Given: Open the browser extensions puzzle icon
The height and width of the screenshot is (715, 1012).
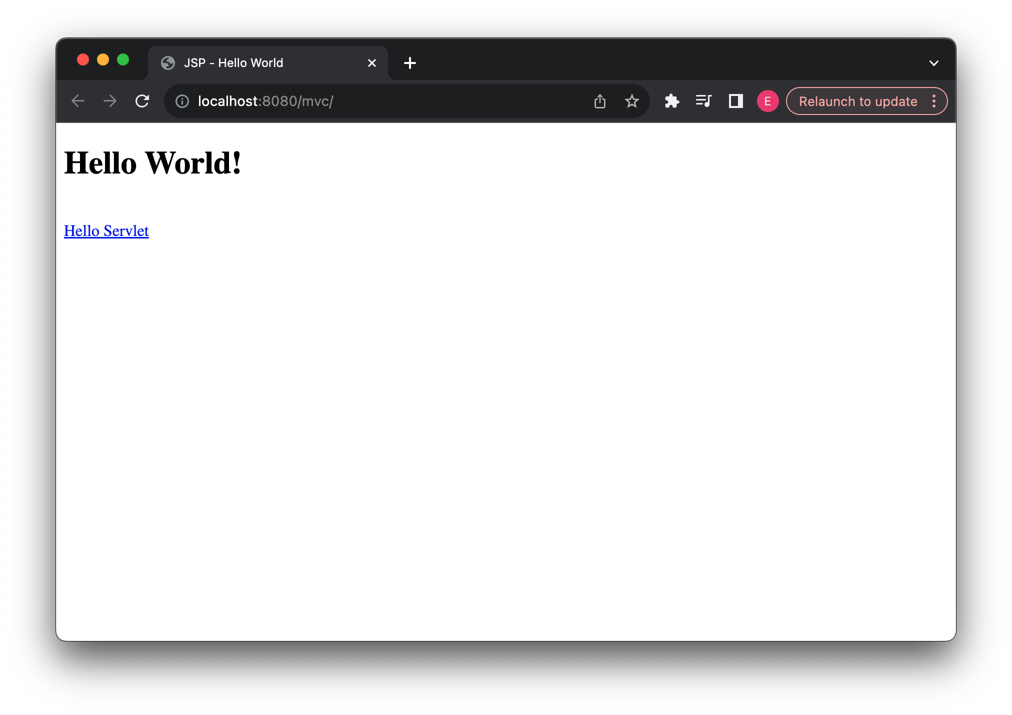Looking at the screenshot, I should coord(672,101).
